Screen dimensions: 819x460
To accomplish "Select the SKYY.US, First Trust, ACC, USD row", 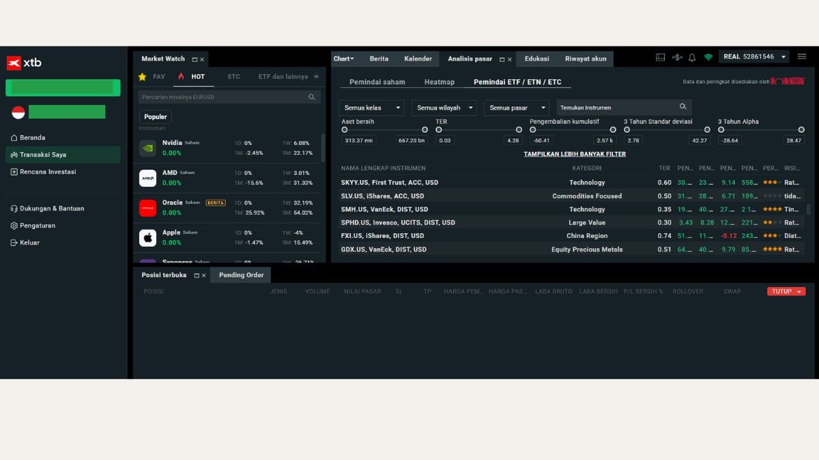I will point(573,183).
